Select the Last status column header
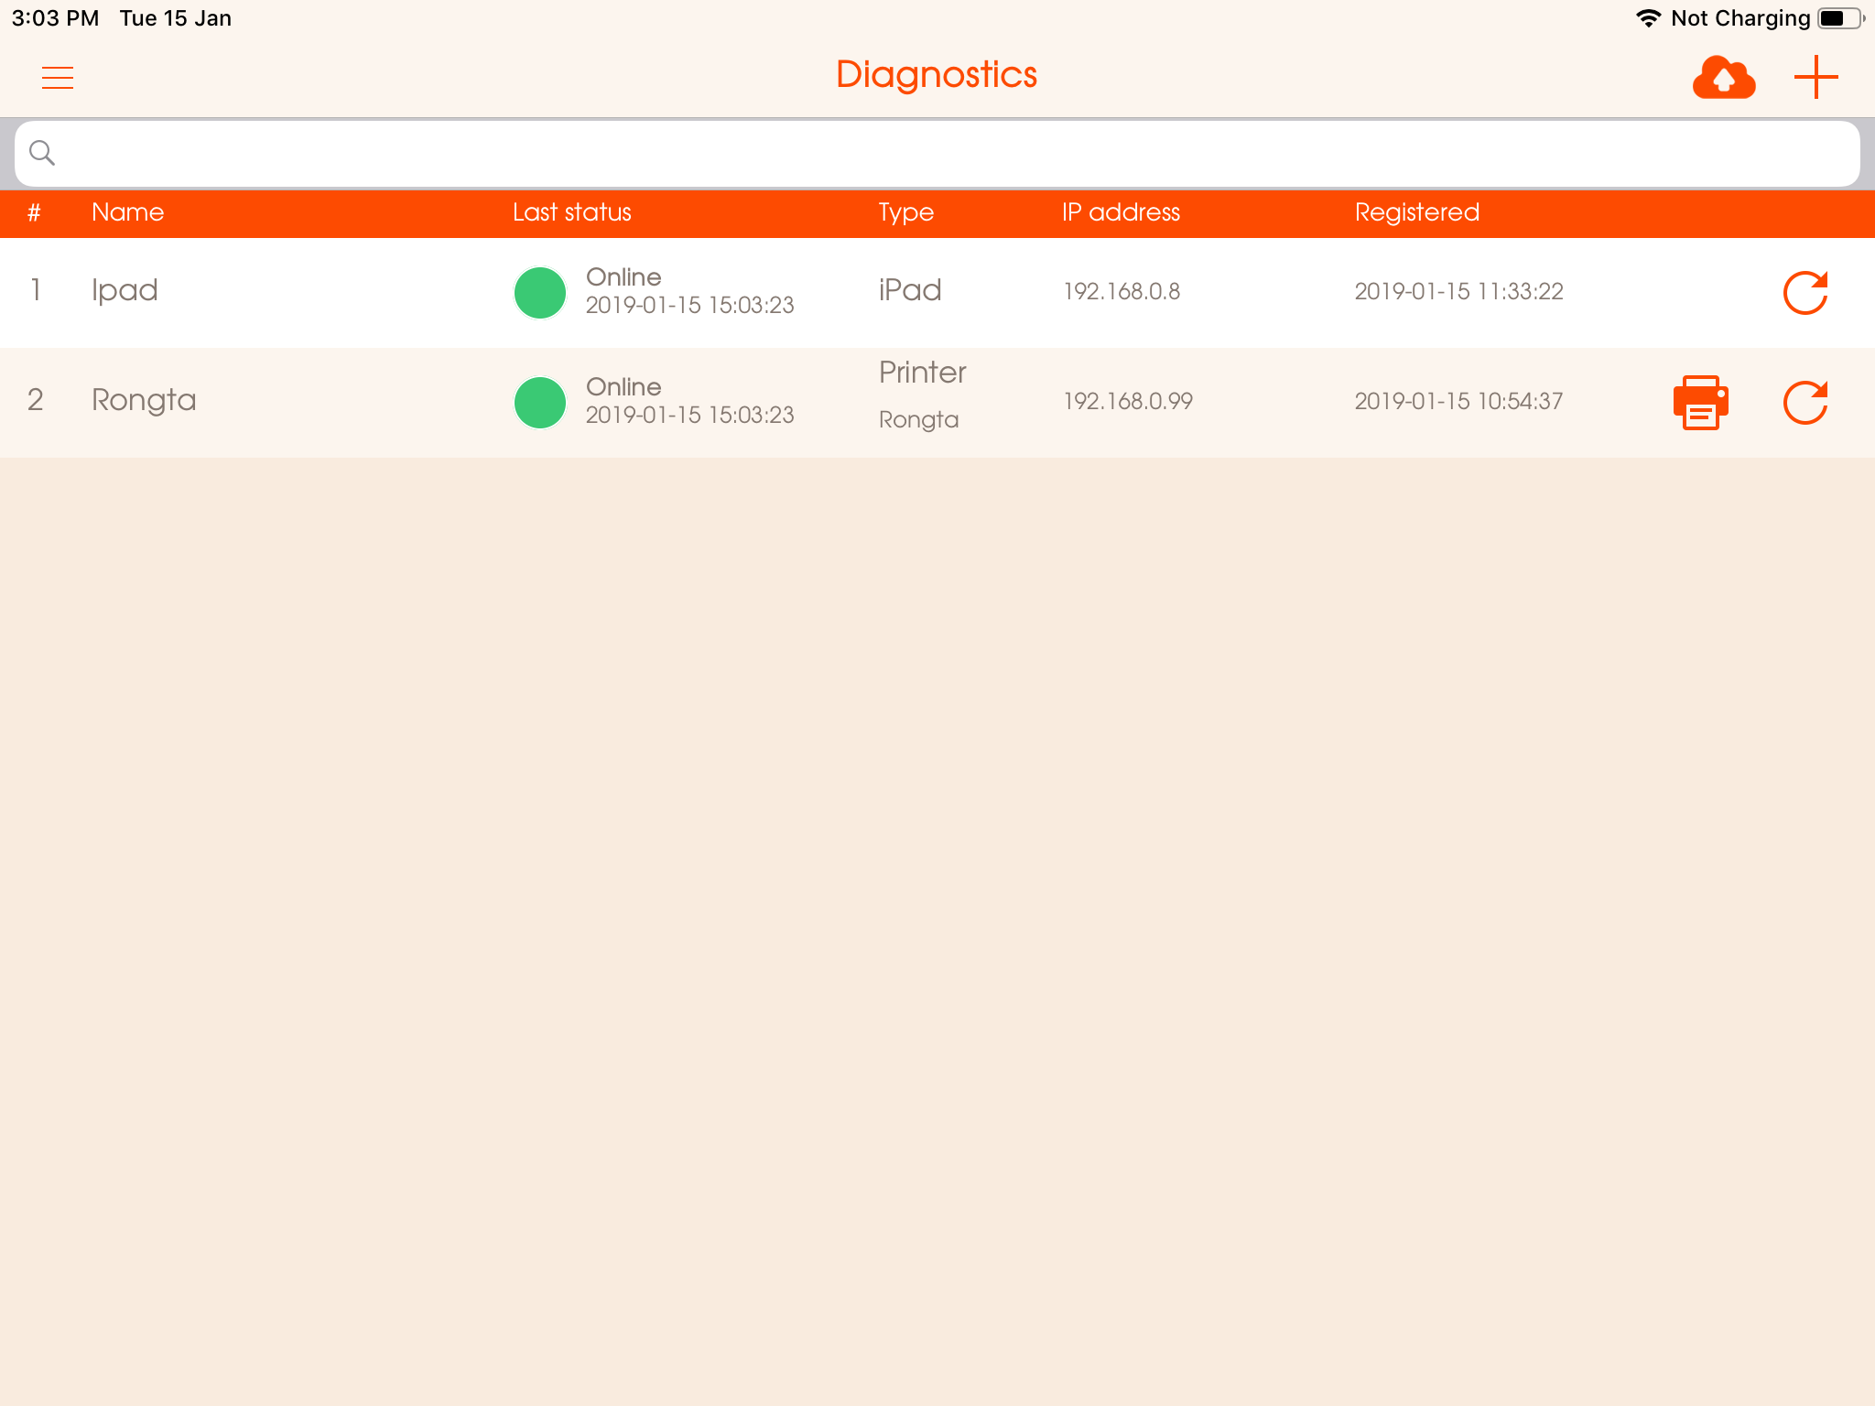This screenshot has width=1875, height=1406. [x=572, y=212]
